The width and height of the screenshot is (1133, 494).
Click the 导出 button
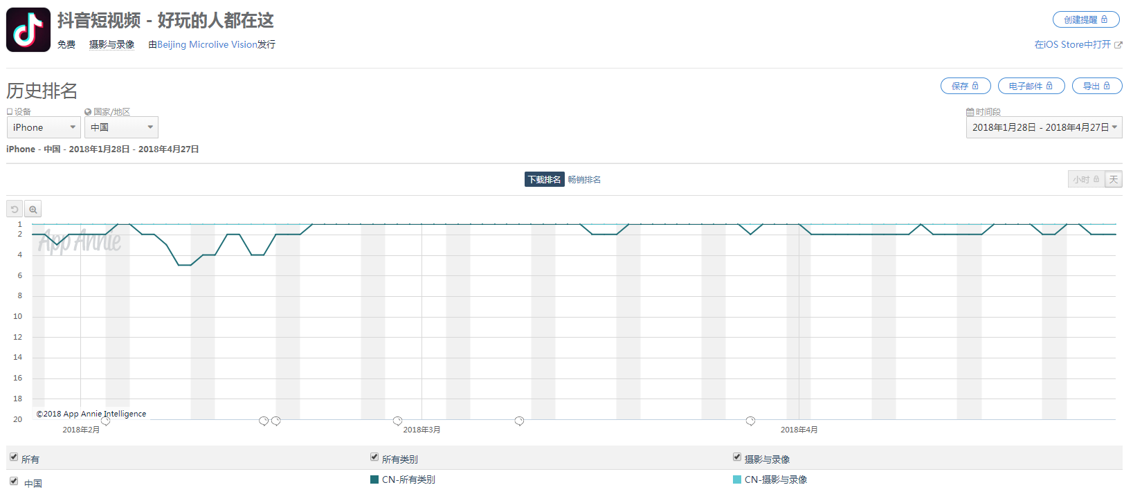point(1097,86)
